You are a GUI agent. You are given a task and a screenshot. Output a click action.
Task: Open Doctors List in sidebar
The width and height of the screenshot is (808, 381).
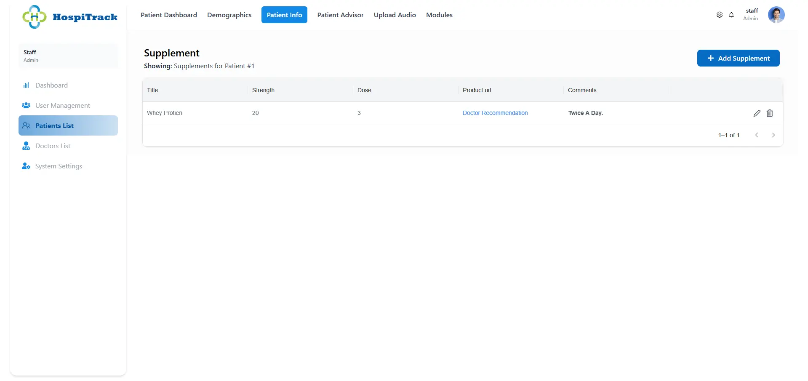53,146
